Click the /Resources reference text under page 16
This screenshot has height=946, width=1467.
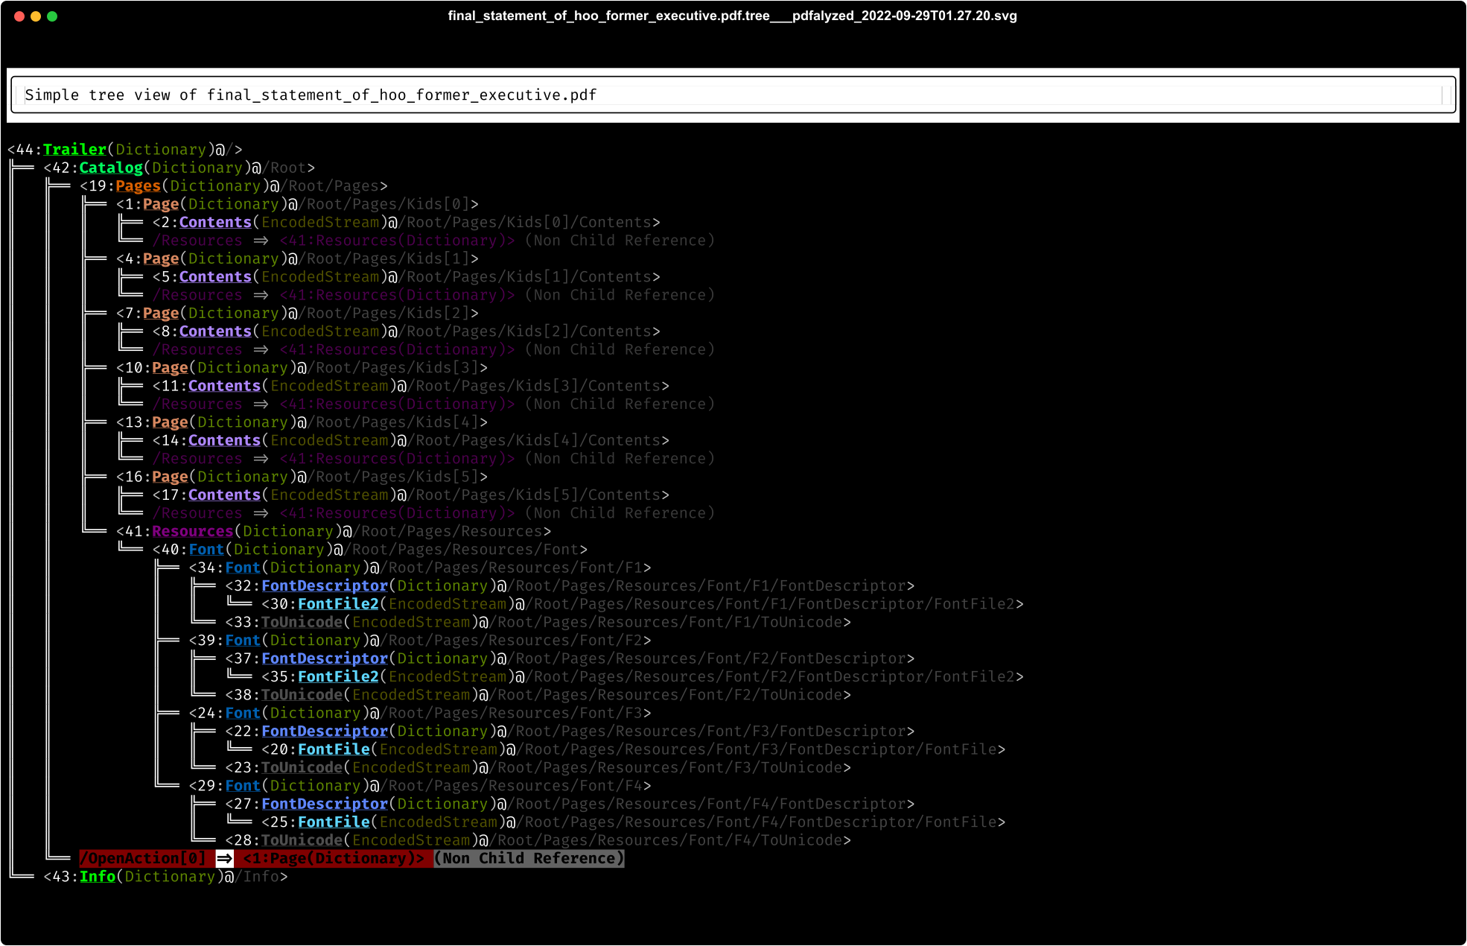point(197,513)
